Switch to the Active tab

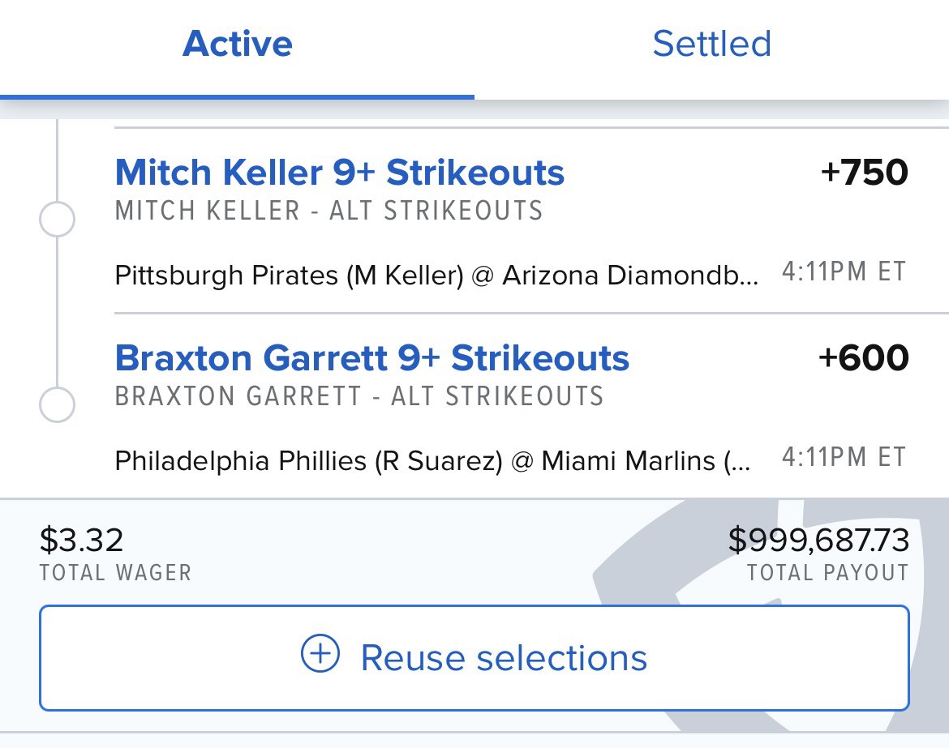coord(237,44)
